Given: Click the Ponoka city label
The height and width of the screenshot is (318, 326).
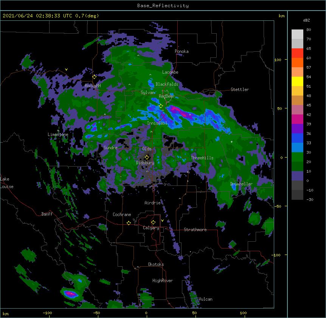Looking at the screenshot, I should (182, 51).
